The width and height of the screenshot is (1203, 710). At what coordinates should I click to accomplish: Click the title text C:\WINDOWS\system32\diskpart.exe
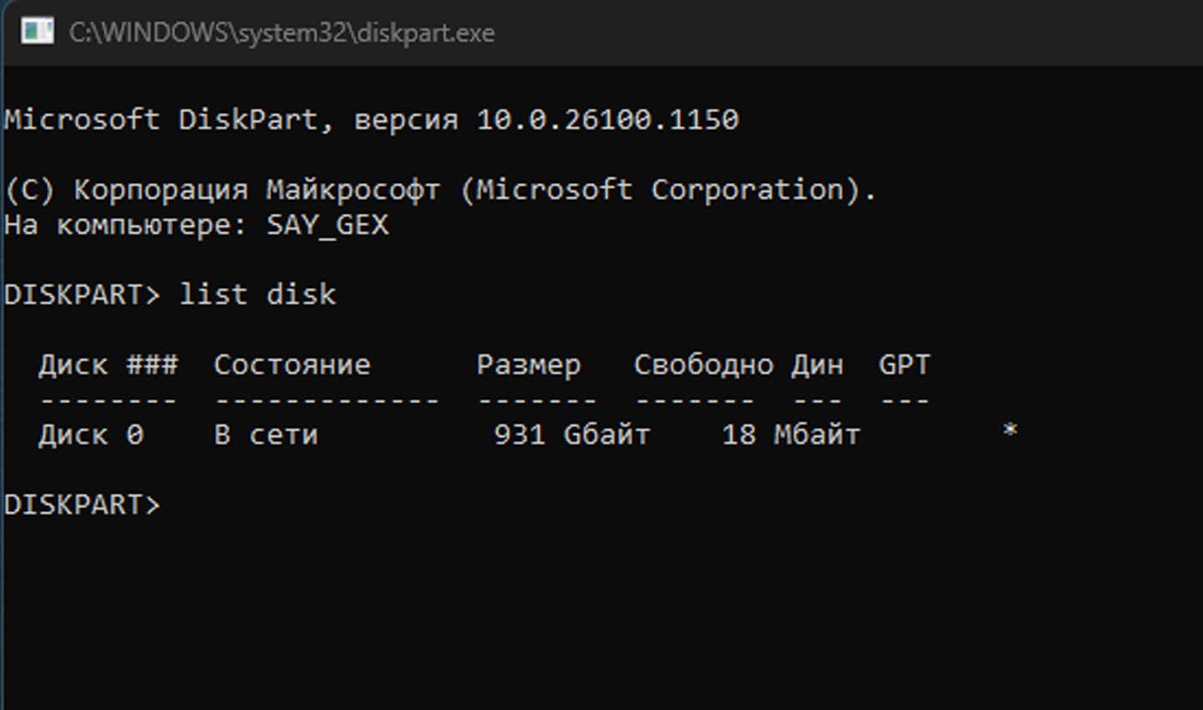282,33
